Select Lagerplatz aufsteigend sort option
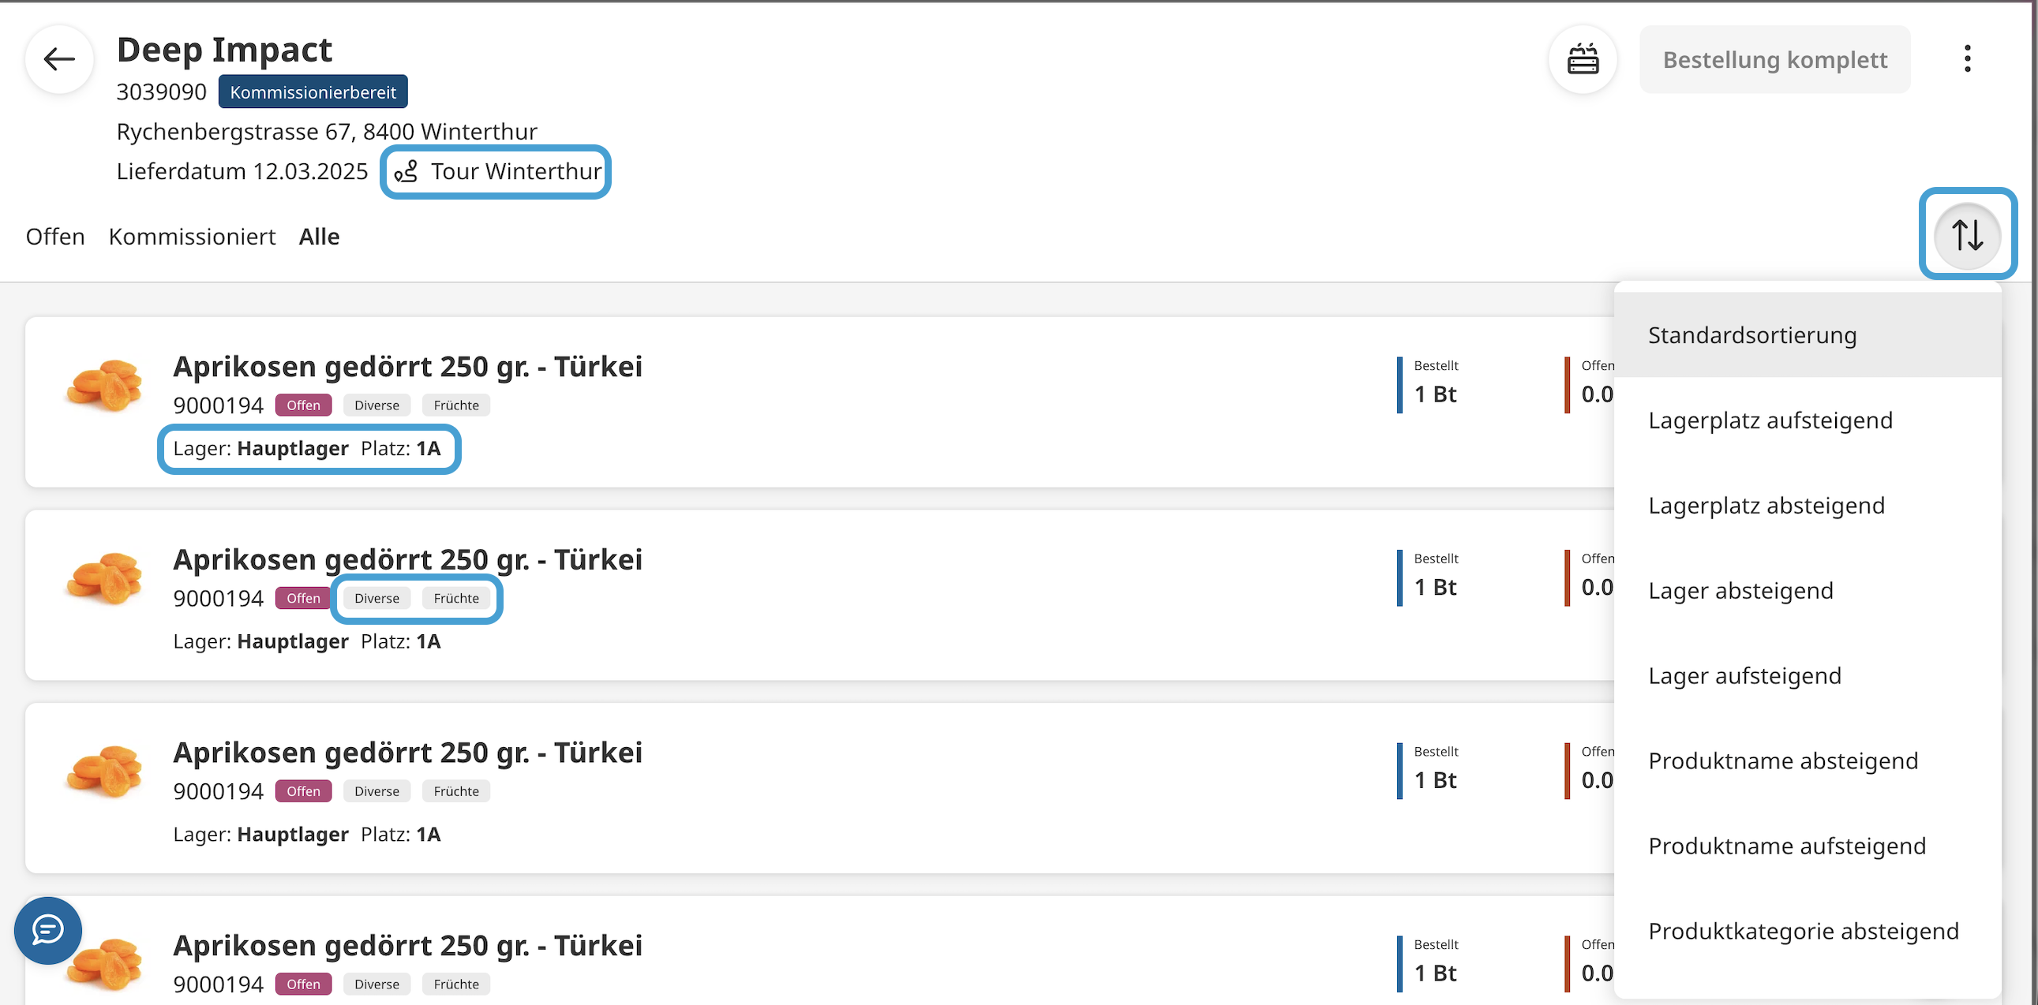Image resolution: width=2038 pixels, height=1005 pixels. point(1770,420)
